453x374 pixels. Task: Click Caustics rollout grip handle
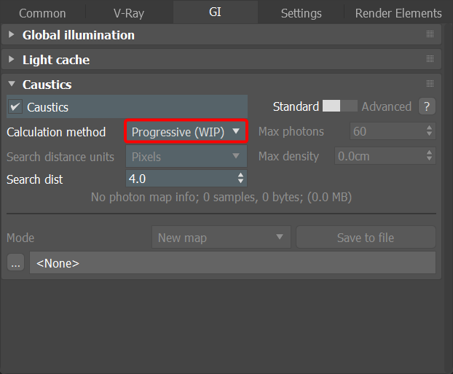tap(430, 85)
